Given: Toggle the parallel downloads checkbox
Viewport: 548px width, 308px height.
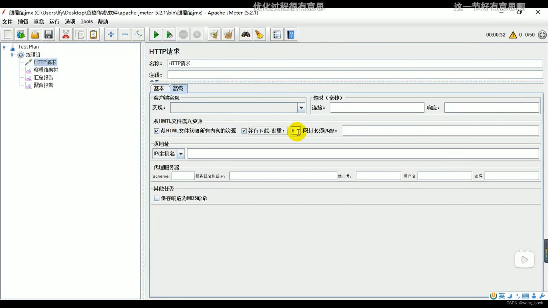Looking at the screenshot, I should (244, 131).
